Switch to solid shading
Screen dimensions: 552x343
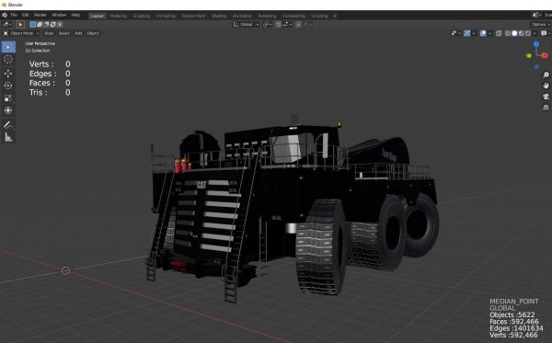(x=514, y=33)
